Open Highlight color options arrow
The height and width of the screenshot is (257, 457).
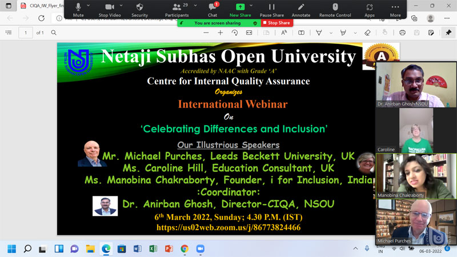pyautogui.click(x=355, y=33)
